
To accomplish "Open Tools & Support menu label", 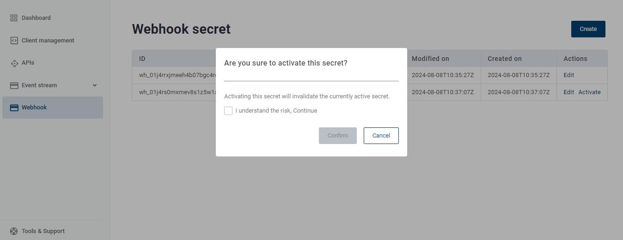I will tap(43, 231).
